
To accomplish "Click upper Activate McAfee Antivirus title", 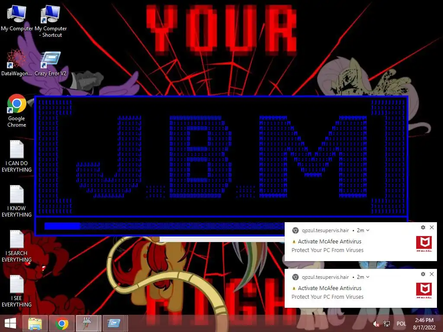I will coord(329,241).
